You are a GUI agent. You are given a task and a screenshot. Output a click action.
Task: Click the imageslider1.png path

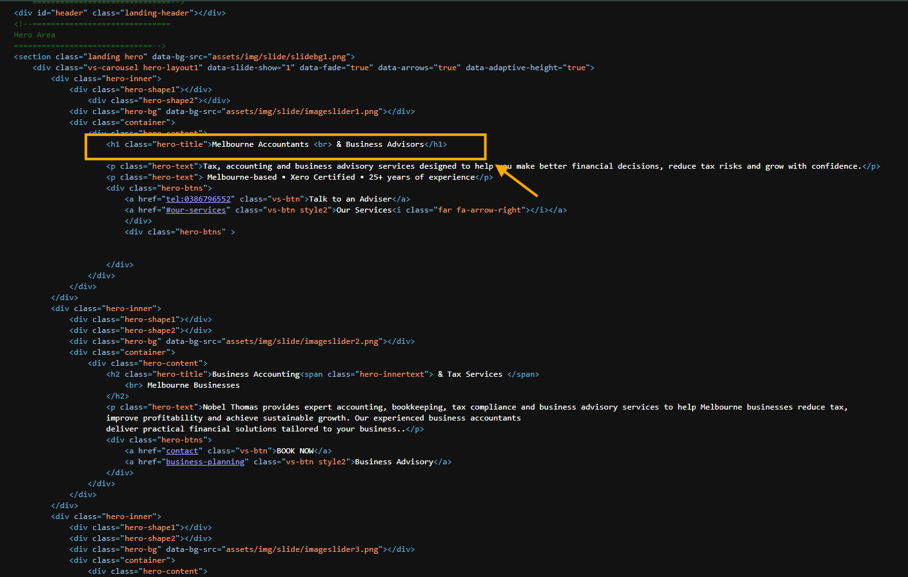[x=302, y=111]
